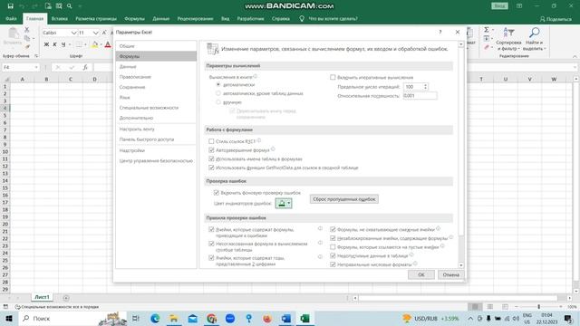Click the Redo arrow in the quick access toolbar
Image resolution: width=580 pixels, height=326 pixels.
(x=34, y=6)
